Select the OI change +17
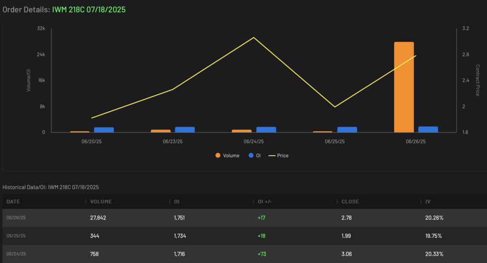This screenshot has height=263, width=487. pyautogui.click(x=262, y=218)
